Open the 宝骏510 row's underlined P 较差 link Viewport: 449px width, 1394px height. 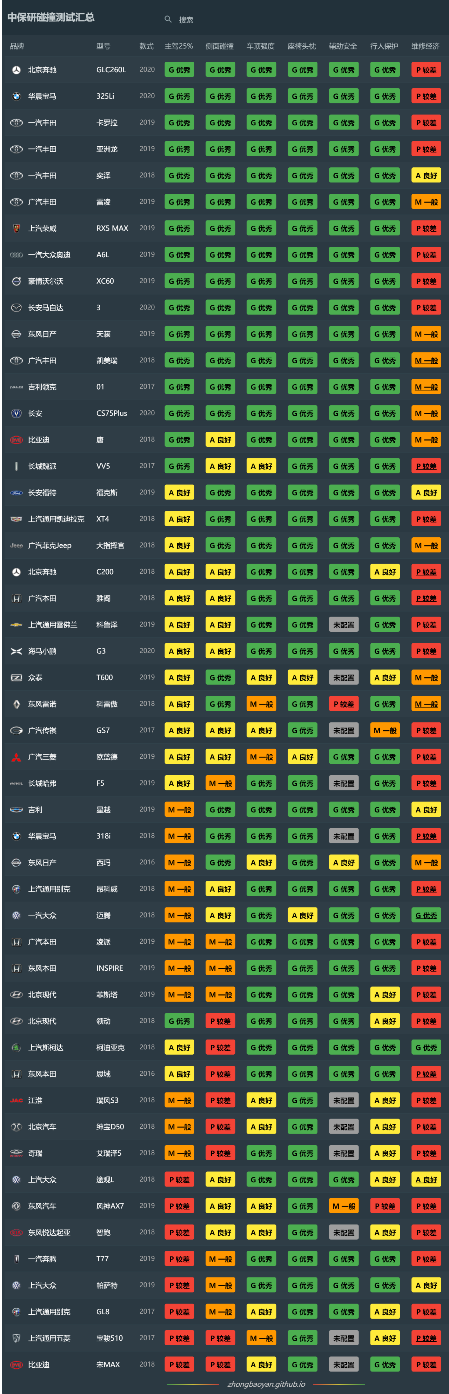point(426,1338)
